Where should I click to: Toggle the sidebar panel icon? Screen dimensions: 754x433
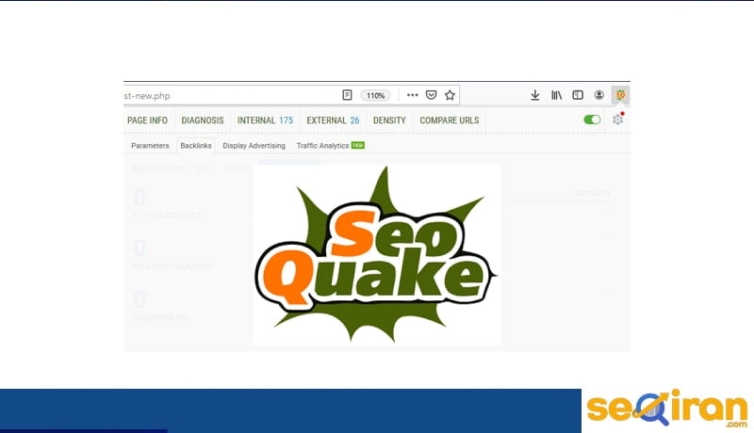click(578, 95)
